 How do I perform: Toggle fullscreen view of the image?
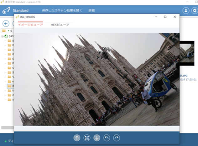(87, 138)
